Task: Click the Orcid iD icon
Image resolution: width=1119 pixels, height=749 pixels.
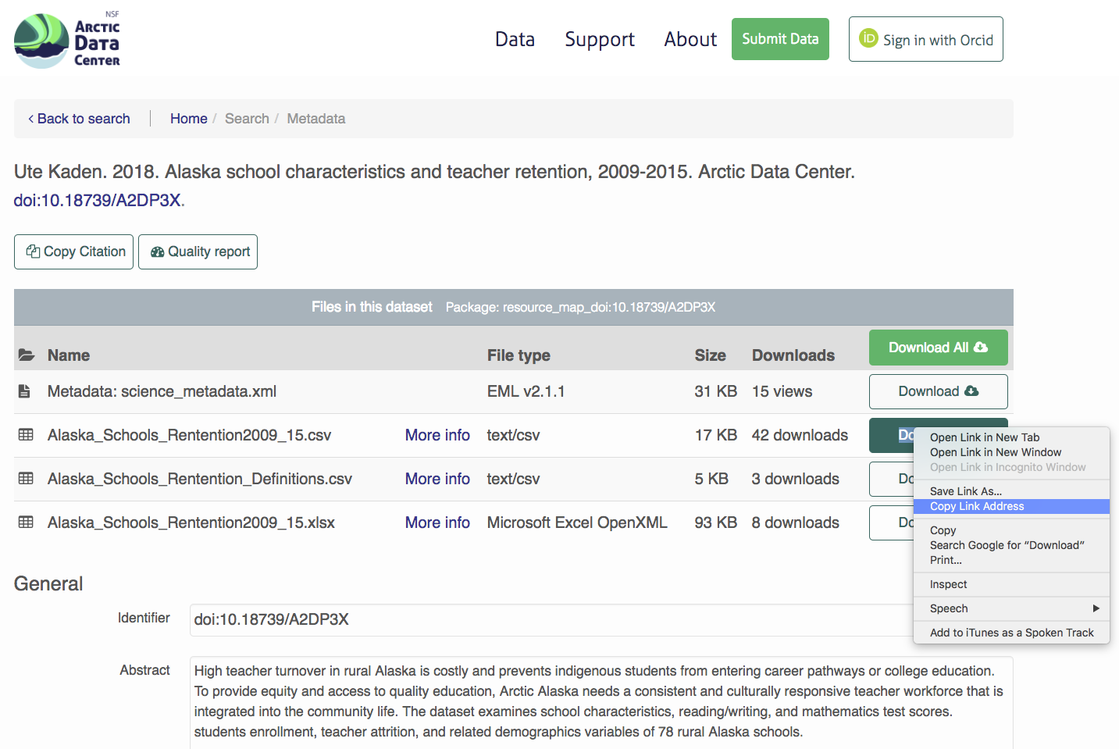Action: tap(868, 38)
